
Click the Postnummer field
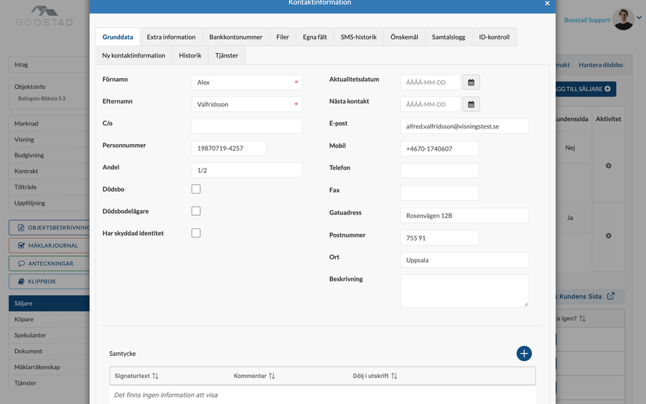tap(439, 238)
